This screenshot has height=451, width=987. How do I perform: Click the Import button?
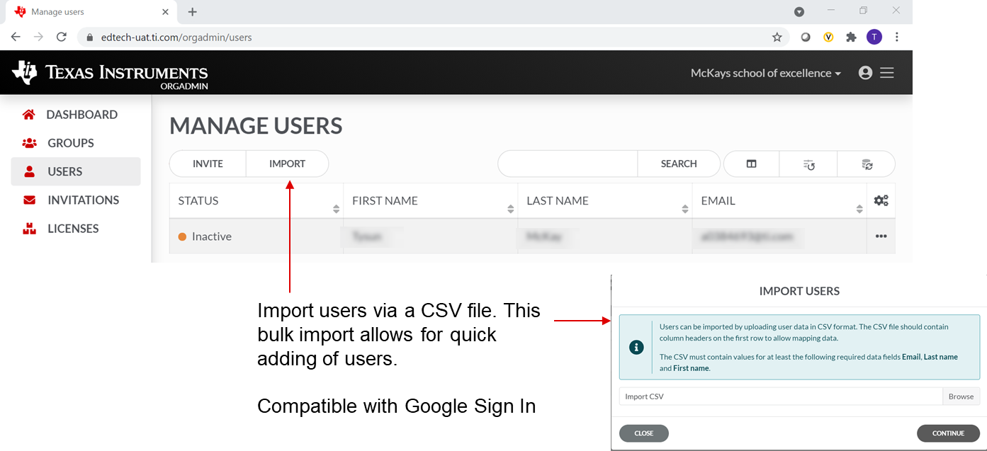click(287, 164)
